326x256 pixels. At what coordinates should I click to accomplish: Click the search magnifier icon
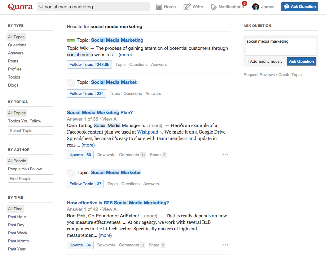pyautogui.click(x=41, y=6)
